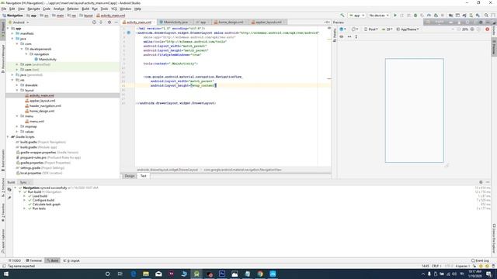Screen dimensions: 497x279
Task: Expand the drawable folder
Action: 17,85
